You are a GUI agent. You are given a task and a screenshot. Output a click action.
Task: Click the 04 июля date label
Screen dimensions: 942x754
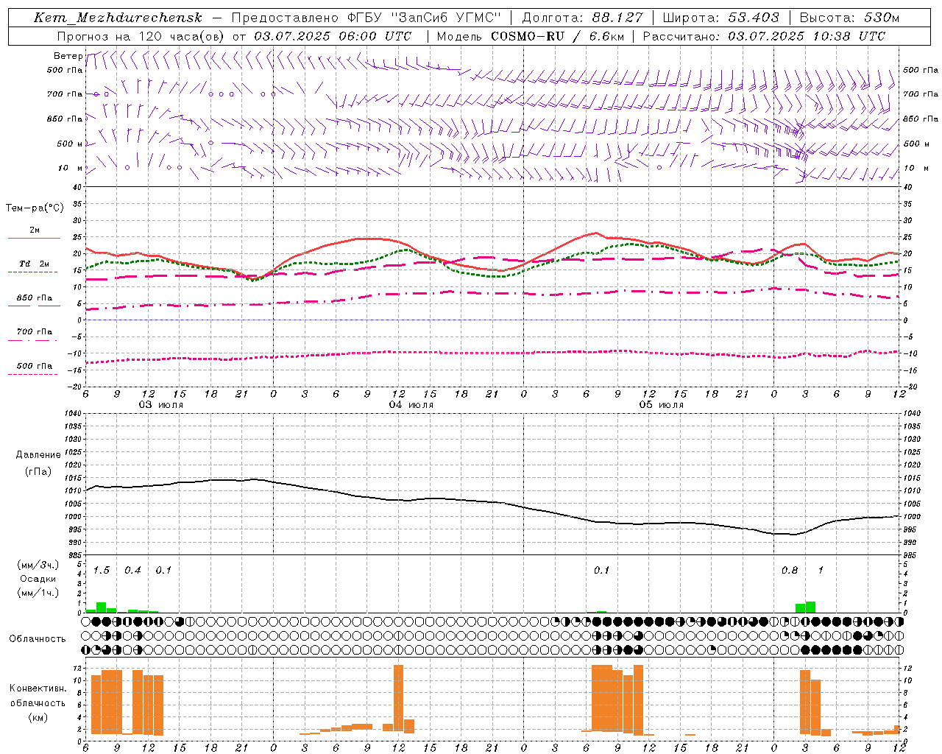point(411,405)
